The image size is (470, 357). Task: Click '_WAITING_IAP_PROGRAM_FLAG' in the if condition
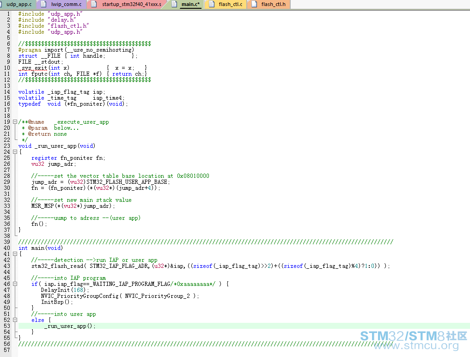(x=130, y=284)
